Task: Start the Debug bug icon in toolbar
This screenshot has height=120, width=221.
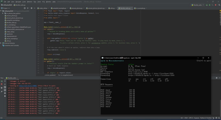Action: pos(209,5)
